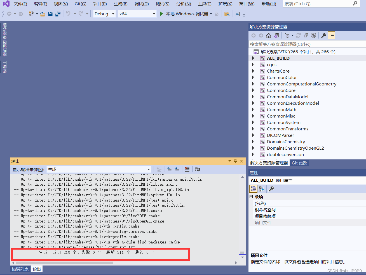The height and width of the screenshot is (275, 366).
Task: Click the 根命名空间 property row
Action: pos(307,210)
